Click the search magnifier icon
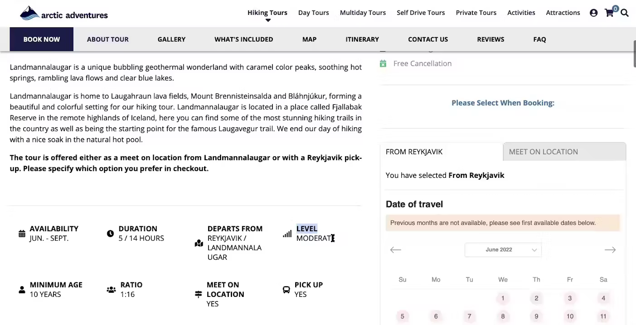Image resolution: width=636 pixels, height=325 pixels. coord(624,13)
